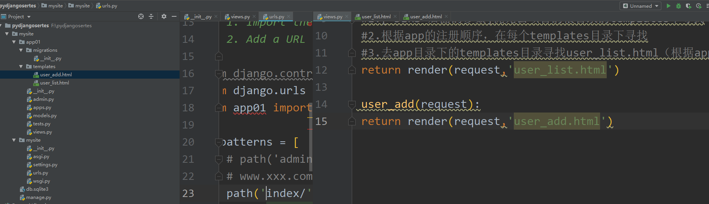Close the right-hand views.py tab
Image resolution: width=709 pixels, height=204 pixels.
[x=347, y=16]
